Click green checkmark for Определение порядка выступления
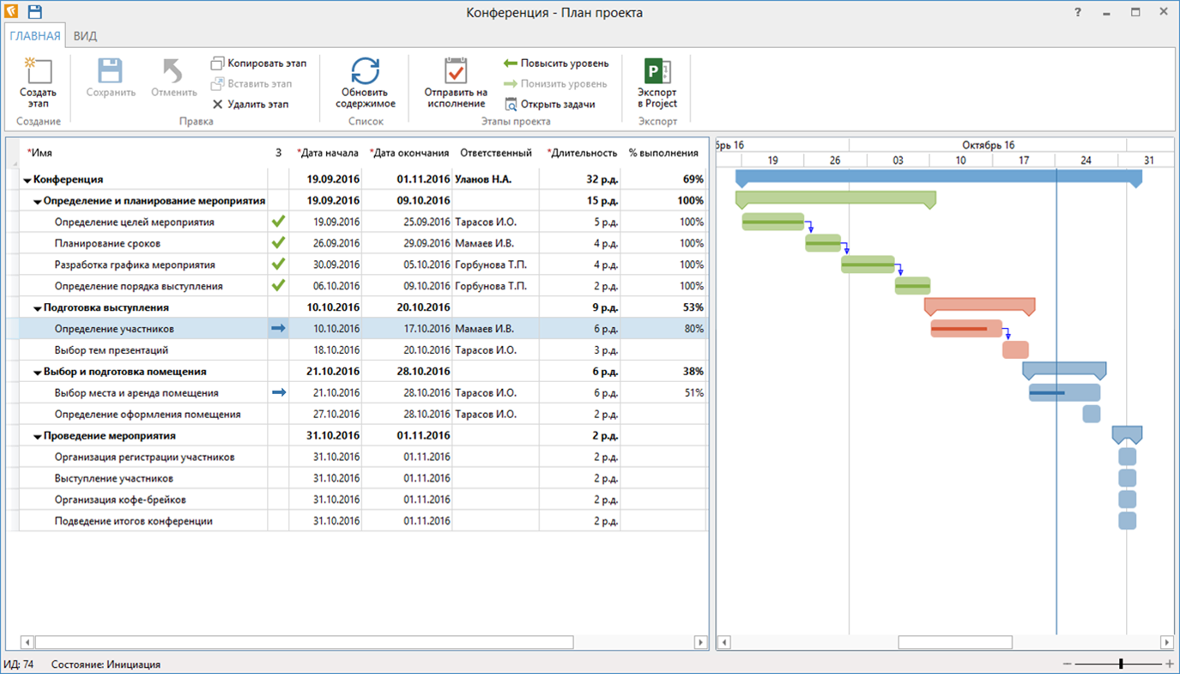 (x=278, y=286)
